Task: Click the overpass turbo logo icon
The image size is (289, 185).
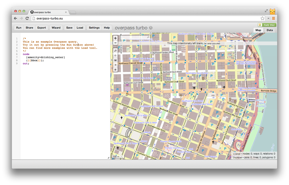Action: (151, 28)
